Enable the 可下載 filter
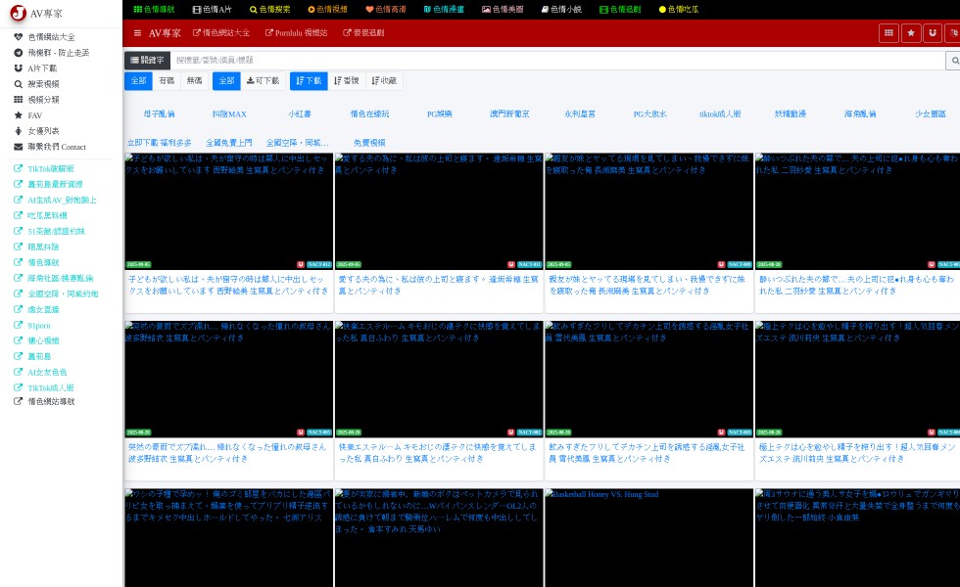960x587 pixels. (263, 81)
